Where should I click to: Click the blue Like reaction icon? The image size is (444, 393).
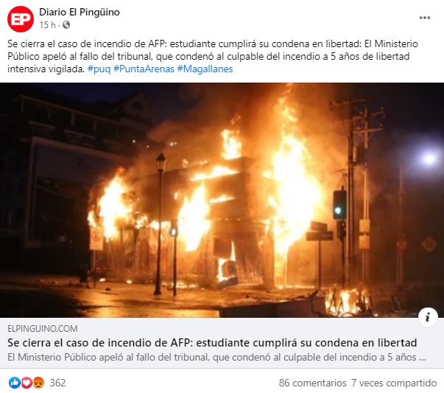tap(14, 383)
